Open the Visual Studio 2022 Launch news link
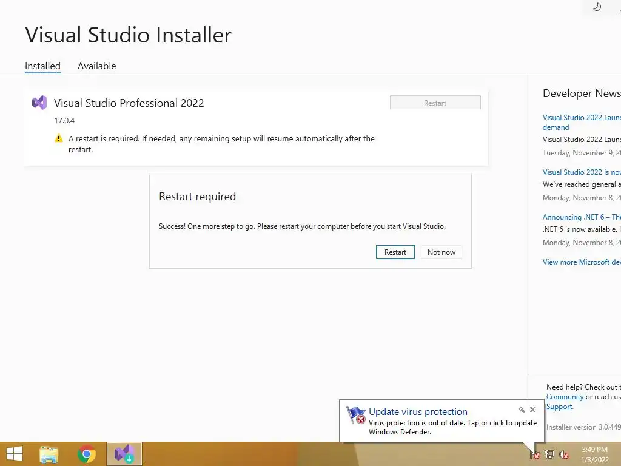The height and width of the screenshot is (466, 621). (582, 122)
